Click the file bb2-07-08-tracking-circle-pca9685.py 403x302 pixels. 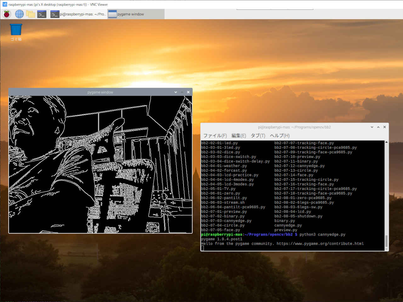(x=315, y=148)
